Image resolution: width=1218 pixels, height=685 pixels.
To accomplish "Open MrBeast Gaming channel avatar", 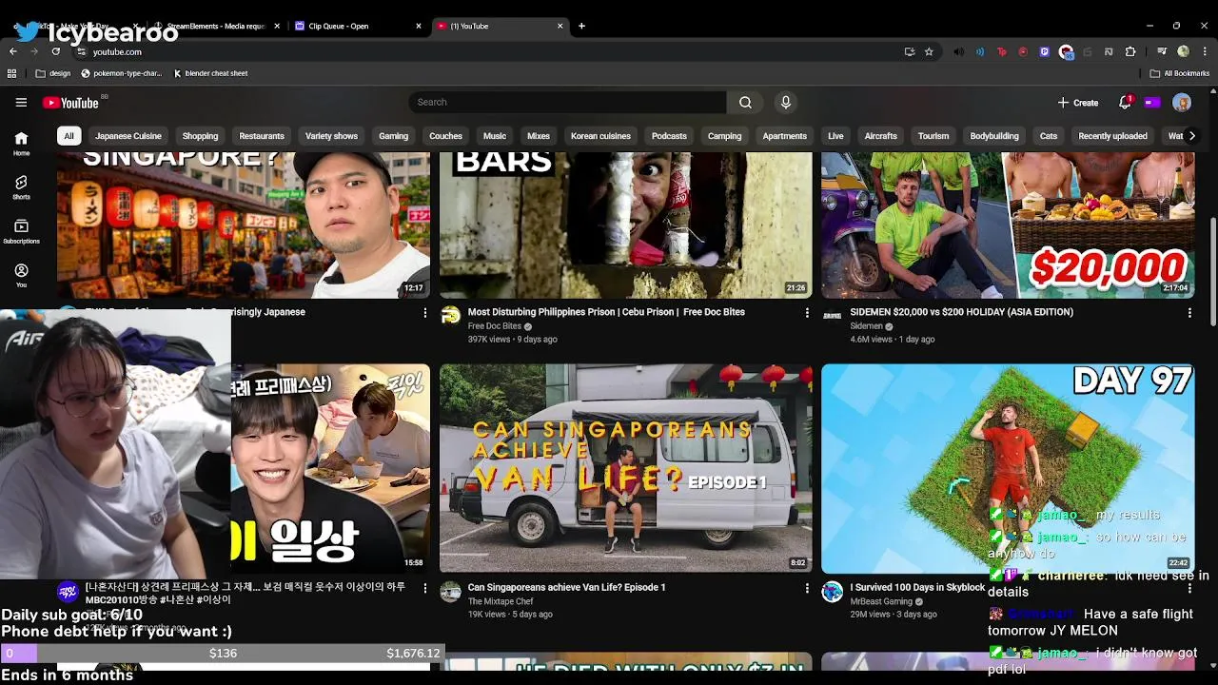I will coord(833,592).
